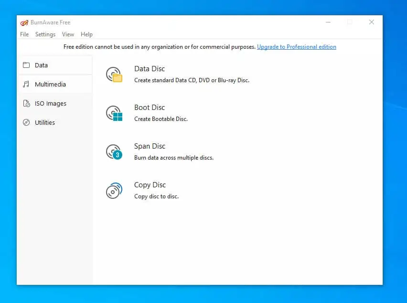Viewport: 407px width, 303px height.
Task: Click the Data Disc icon with folder
Action: click(114, 75)
